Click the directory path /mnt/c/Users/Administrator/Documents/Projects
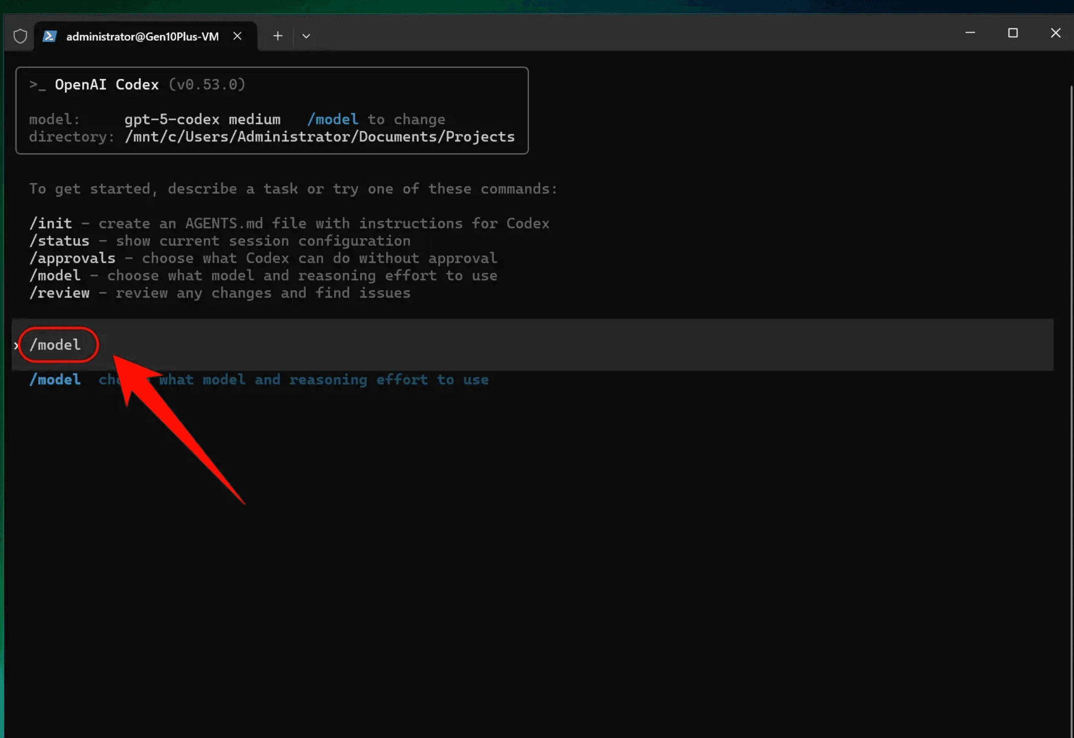Image resolution: width=1074 pixels, height=738 pixels. click(320, 137)
